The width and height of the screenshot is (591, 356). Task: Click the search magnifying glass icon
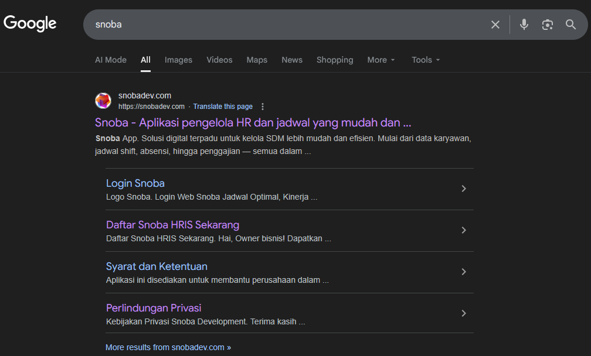pos(570,24)
